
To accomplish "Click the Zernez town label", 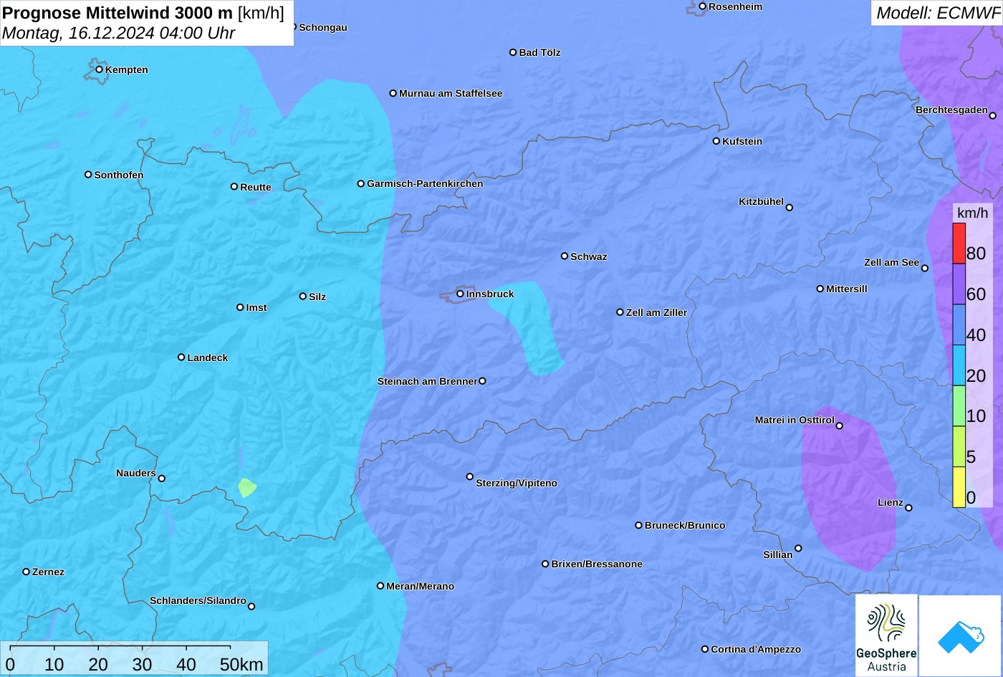I will pos(48,572).
